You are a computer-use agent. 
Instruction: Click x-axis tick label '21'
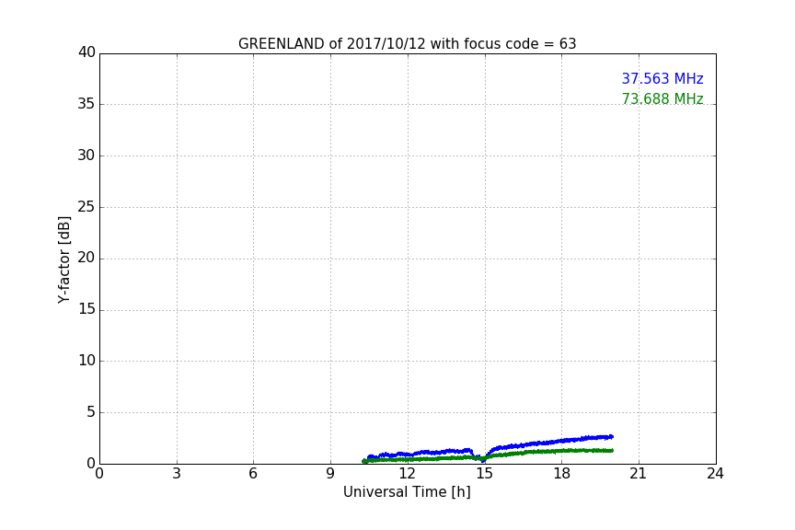(x=639, y=474)
